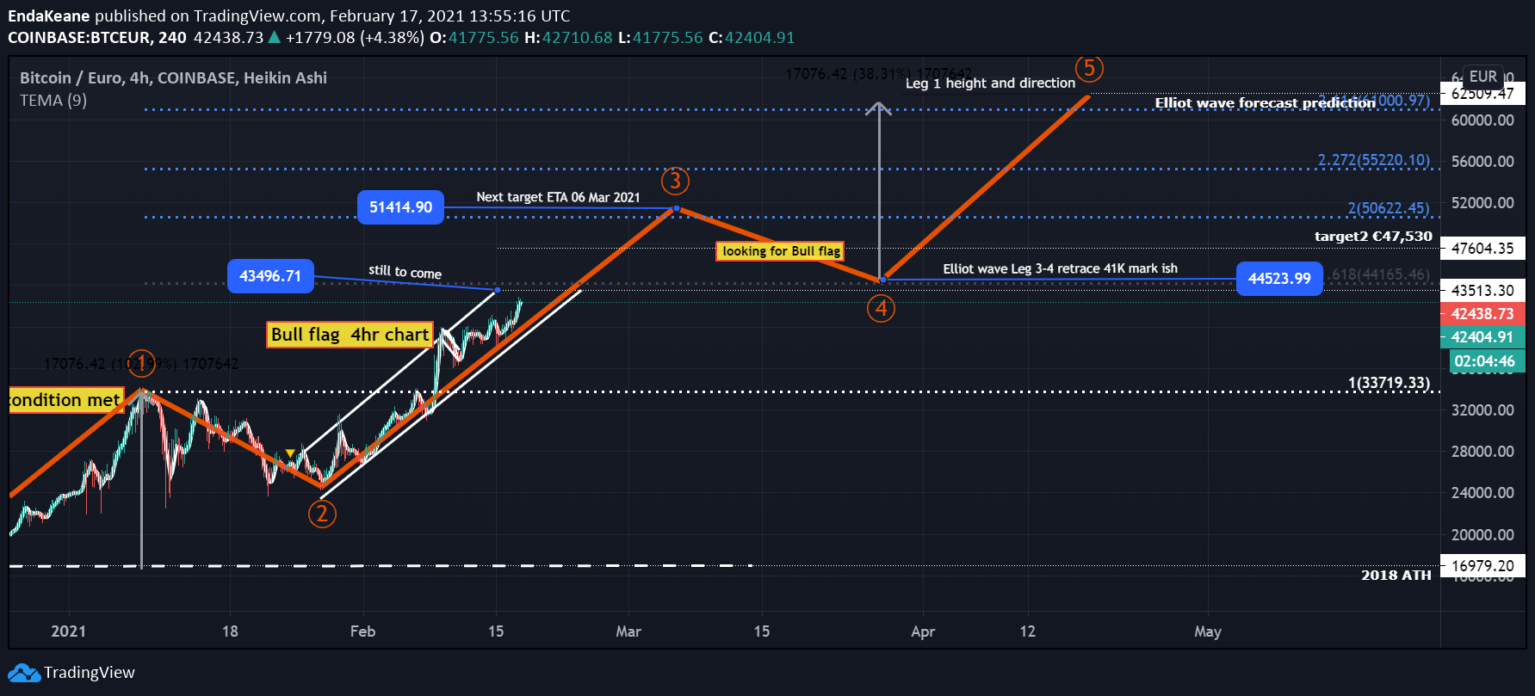
Task: Click the 'condition met' yellow label
Action: coord(66,400)
